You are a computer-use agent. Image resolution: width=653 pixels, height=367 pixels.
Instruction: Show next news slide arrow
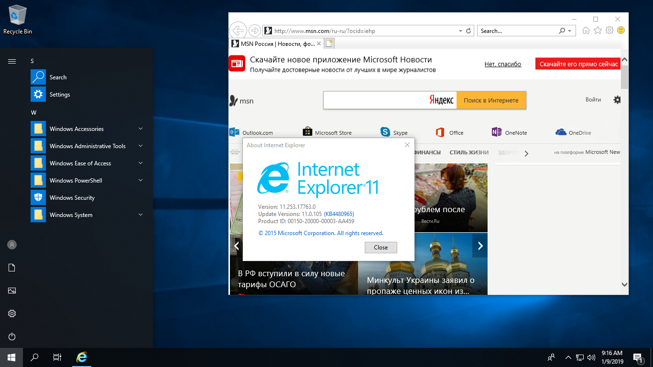[480, 246]
